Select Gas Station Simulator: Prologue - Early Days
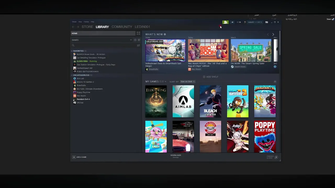Screen dimensions: 335x188 tap(96, 64)
